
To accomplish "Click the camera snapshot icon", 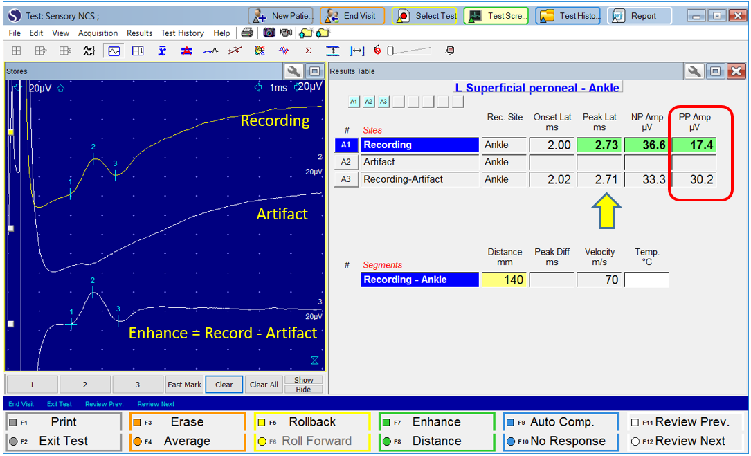I will click(x=269, y=33).
